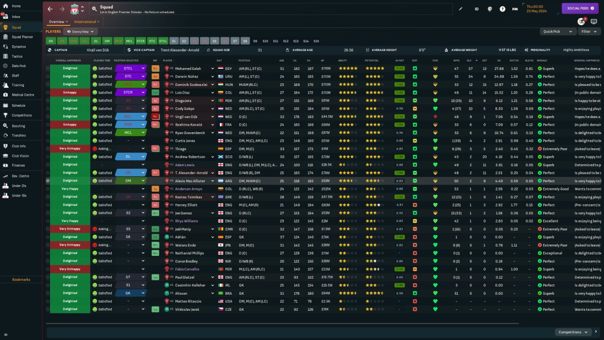Open the Club Vision icon
The height and width of the screenshot is (340, 604).
[6, 156]
